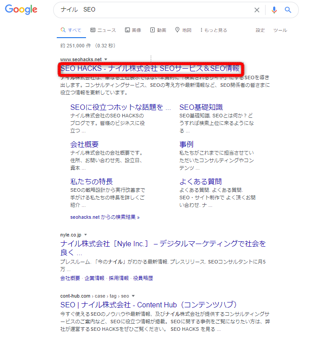Screen dimensions: 317x341
Task: Expand the dropdown arrow next to nyle.co.jp
Action: point(86,235)
